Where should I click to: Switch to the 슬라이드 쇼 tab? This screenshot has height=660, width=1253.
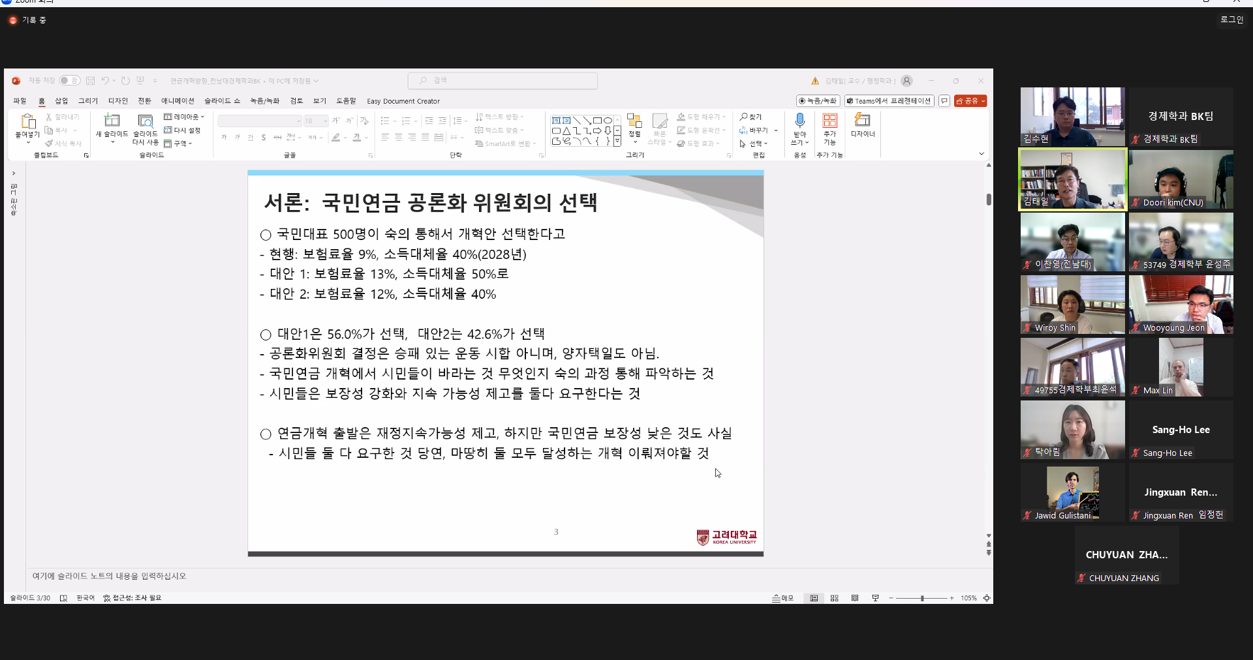tap(222, 101)
